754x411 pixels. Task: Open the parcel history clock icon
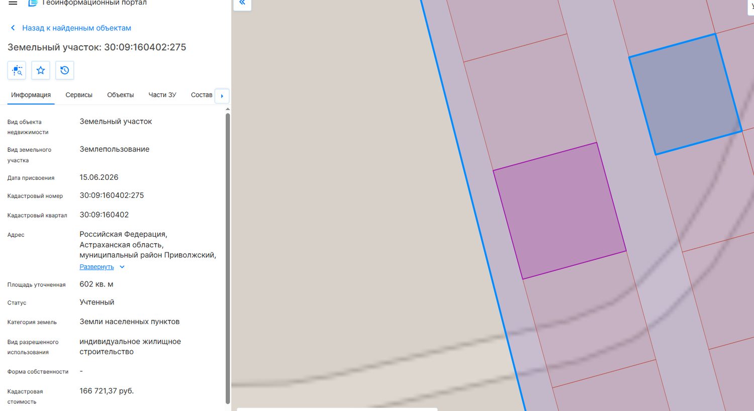[x=65, y=70]
